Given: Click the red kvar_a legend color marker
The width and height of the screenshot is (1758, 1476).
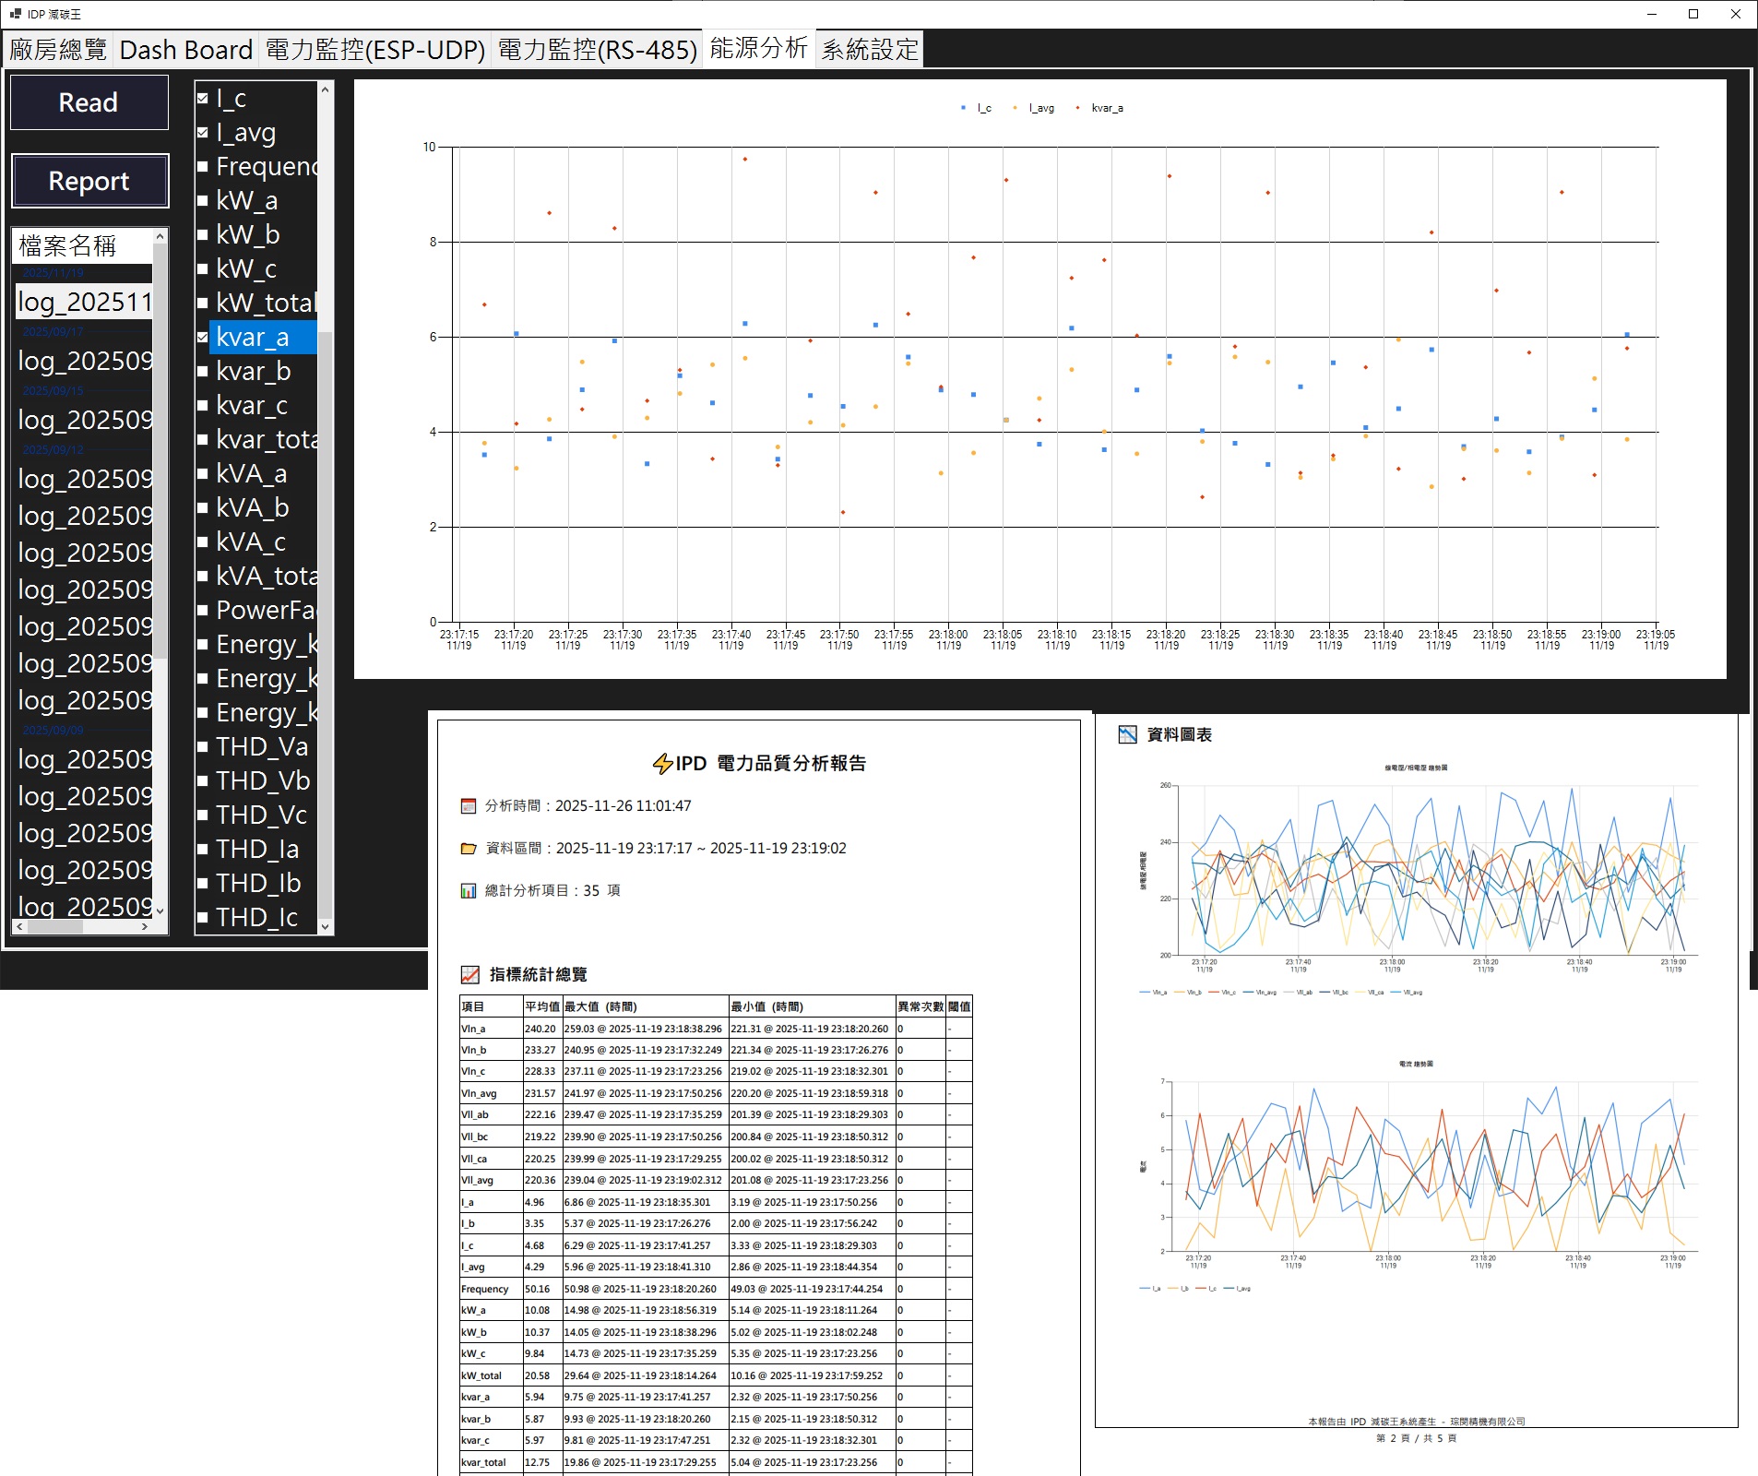Looking at the screenshot, I should [1077, 108].
